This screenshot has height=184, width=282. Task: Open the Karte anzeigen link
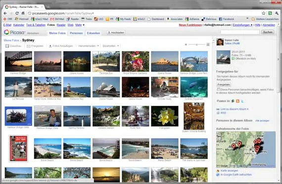(x=229, y=171)
